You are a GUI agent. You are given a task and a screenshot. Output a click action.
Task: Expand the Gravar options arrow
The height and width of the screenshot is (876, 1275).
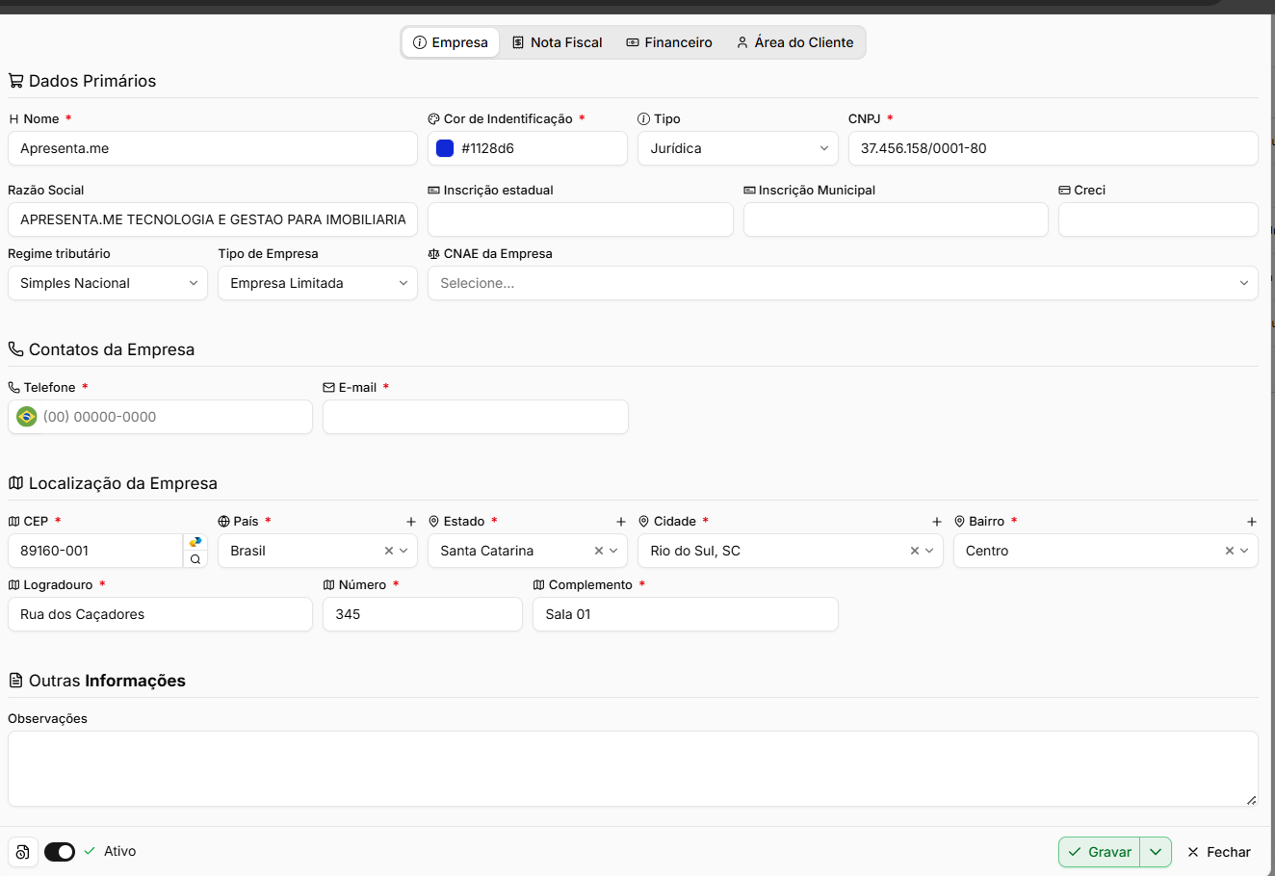1156,852
